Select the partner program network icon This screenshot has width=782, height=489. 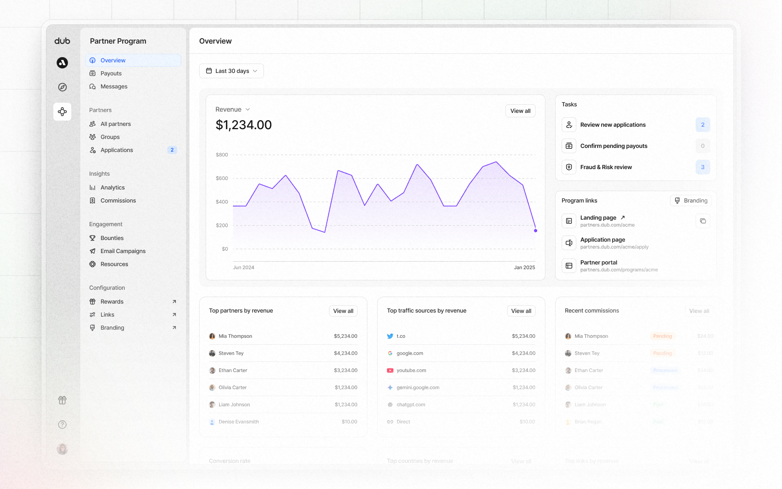(62, 112)
